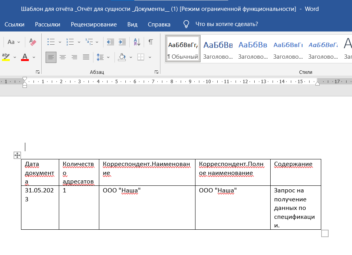
Task: Open the Рецензирование tab
Action: (x=93, y=24)
